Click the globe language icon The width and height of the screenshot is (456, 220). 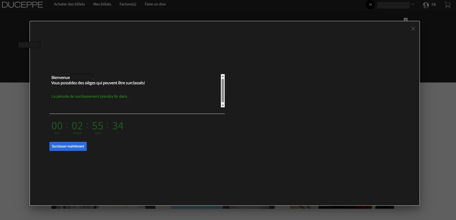[426, 5]
